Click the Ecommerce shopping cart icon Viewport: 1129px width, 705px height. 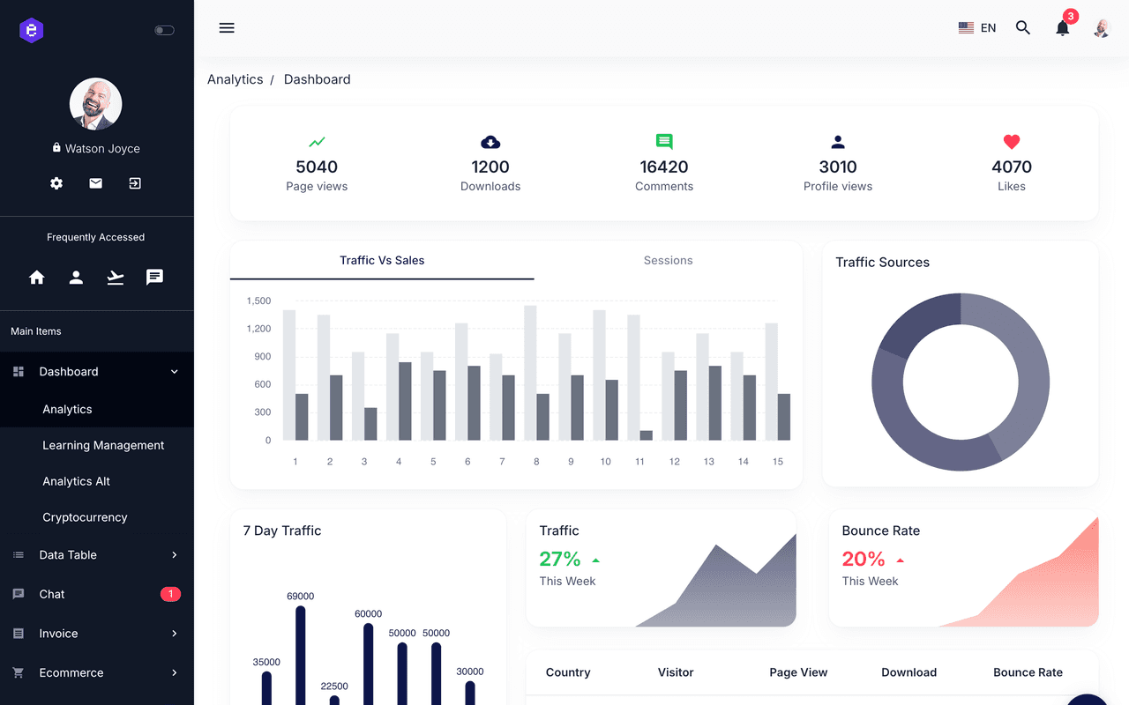[19, 672]
